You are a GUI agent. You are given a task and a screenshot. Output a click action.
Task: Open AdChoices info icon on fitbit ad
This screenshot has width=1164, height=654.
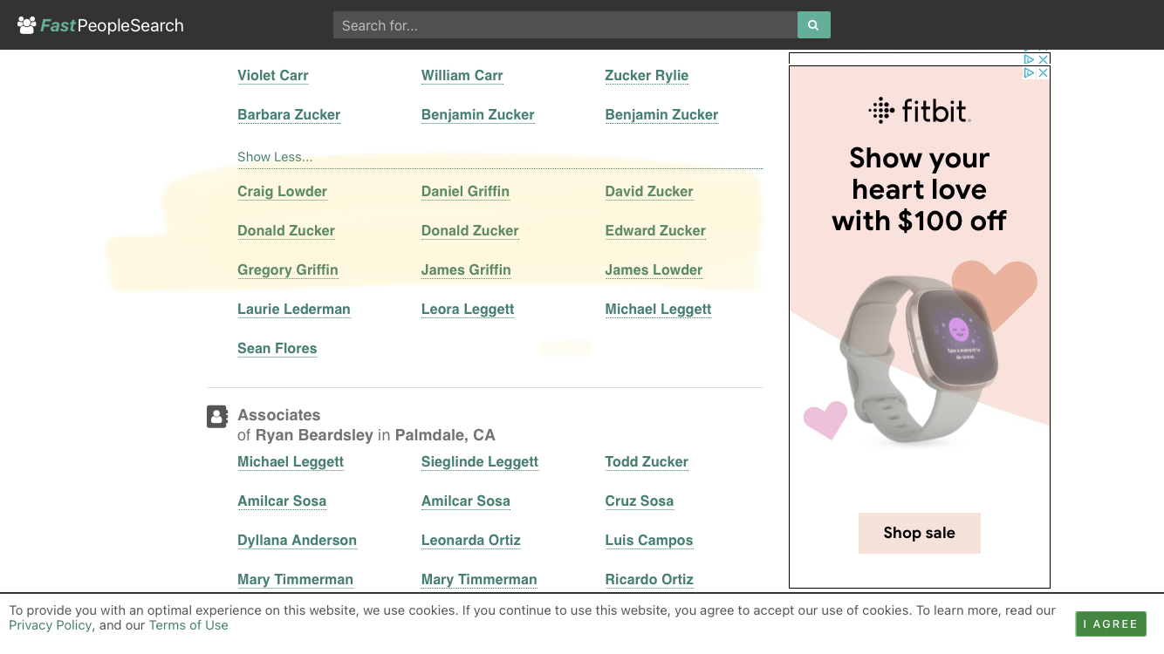tap(1030, 73)
